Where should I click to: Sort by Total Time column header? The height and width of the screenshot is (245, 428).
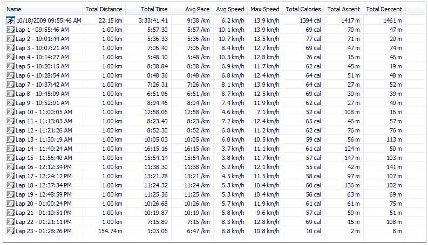pyautogui.click(x=148, y=9)
